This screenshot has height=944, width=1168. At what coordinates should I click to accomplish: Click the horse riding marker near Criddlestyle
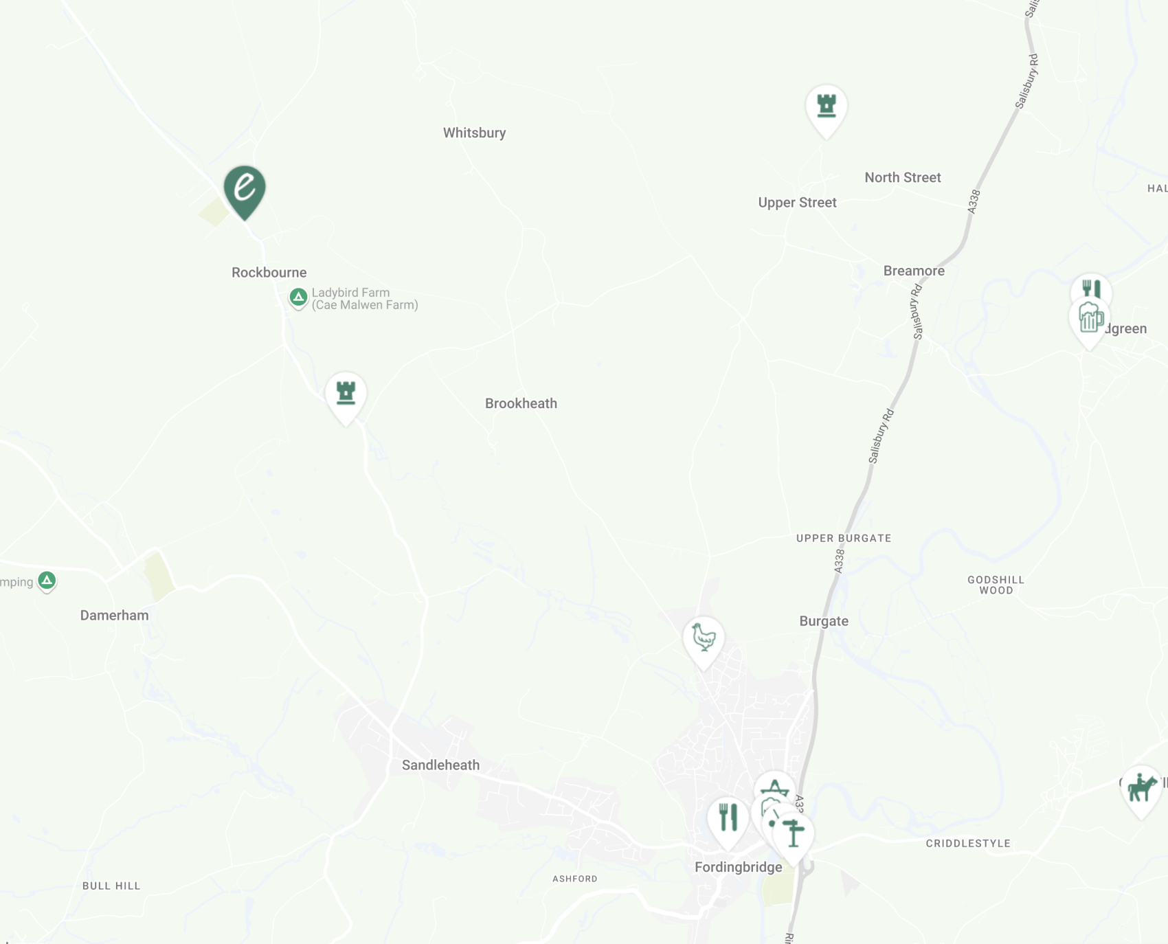pyautogui.click(x=1141, y=791)
